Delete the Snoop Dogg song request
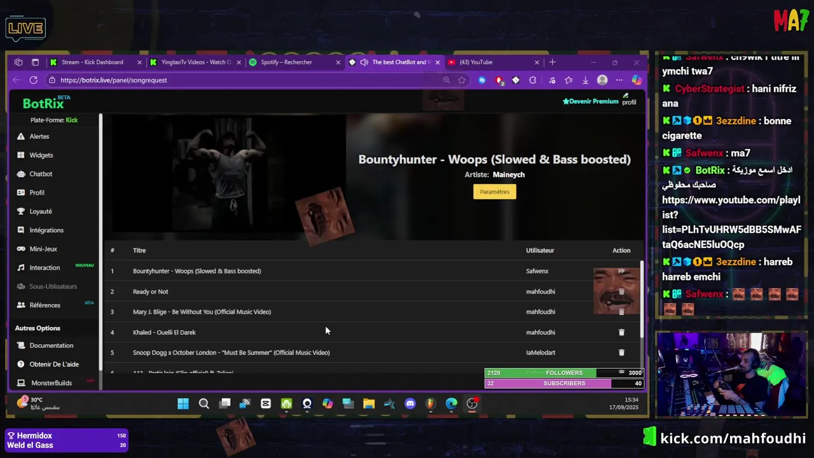This screenshot has height=458, width=814. [x=621, y=352]
